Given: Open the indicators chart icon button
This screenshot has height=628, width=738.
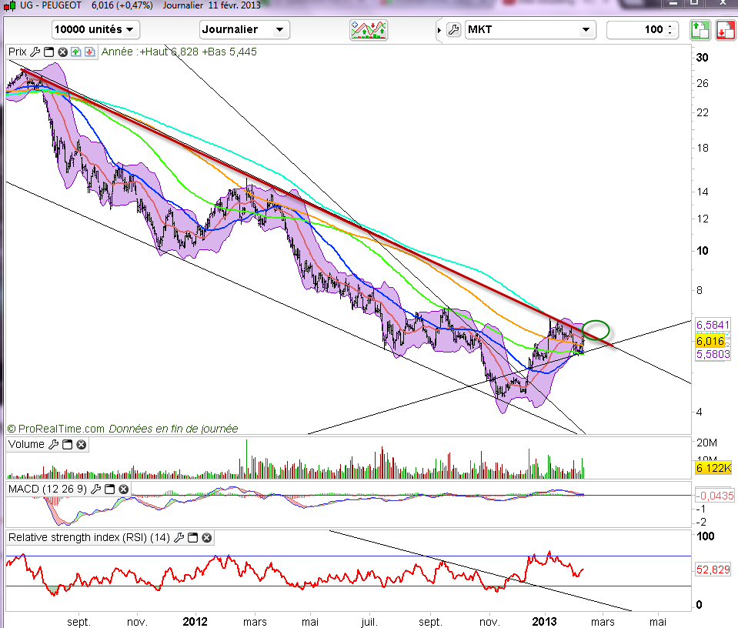Looking at the screenshot, I should pyautogui.click(x=369, y=30).
